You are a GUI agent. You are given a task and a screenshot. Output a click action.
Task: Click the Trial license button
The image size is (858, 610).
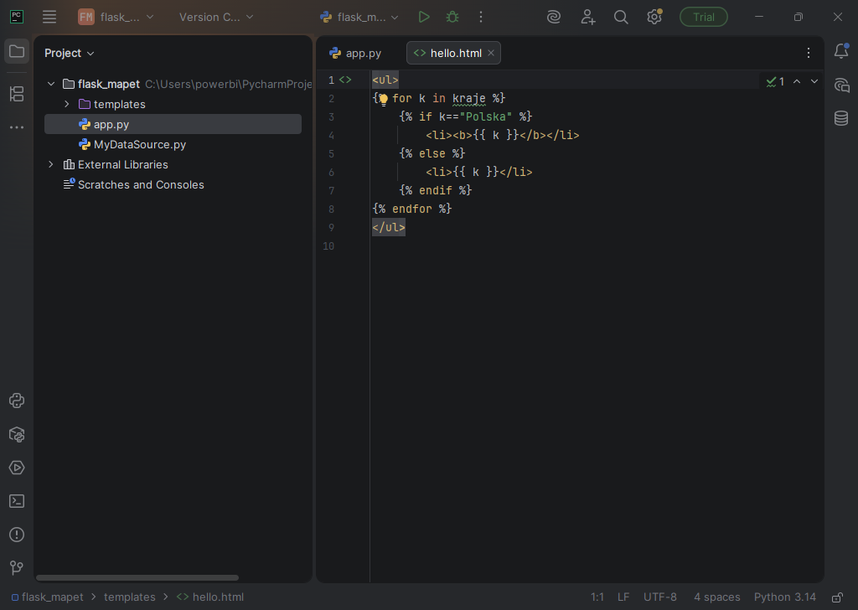pyautogui.click(x=704, y=17)
